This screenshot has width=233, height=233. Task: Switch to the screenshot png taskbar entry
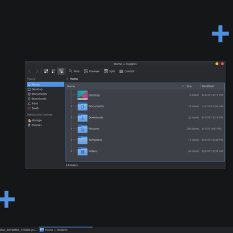(19, 230)
